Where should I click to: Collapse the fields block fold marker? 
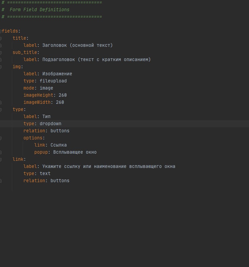(1, 31)
